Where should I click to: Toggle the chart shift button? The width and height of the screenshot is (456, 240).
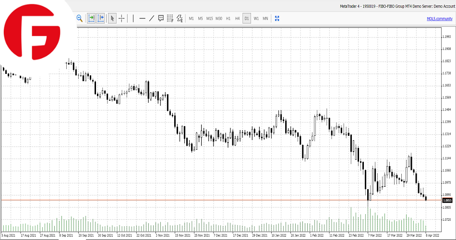point(101,18)
